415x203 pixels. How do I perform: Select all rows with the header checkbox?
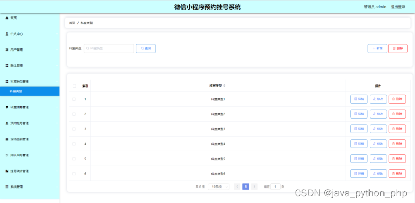[74, 86]
